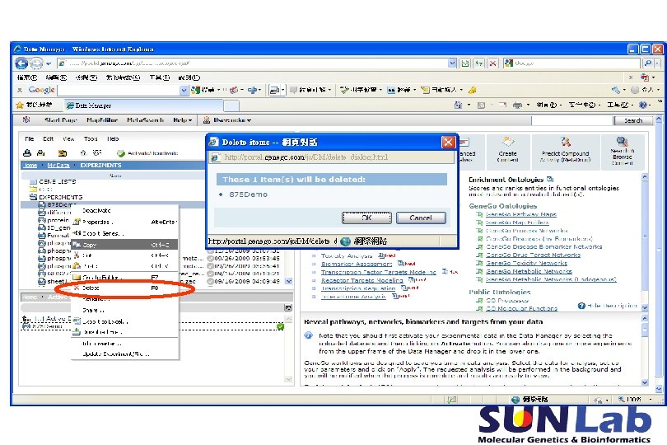Image resolution: width=667 pixels, height=445 pixels.
Task: Click the IE stop loading icon
Action: click(492, 63)
